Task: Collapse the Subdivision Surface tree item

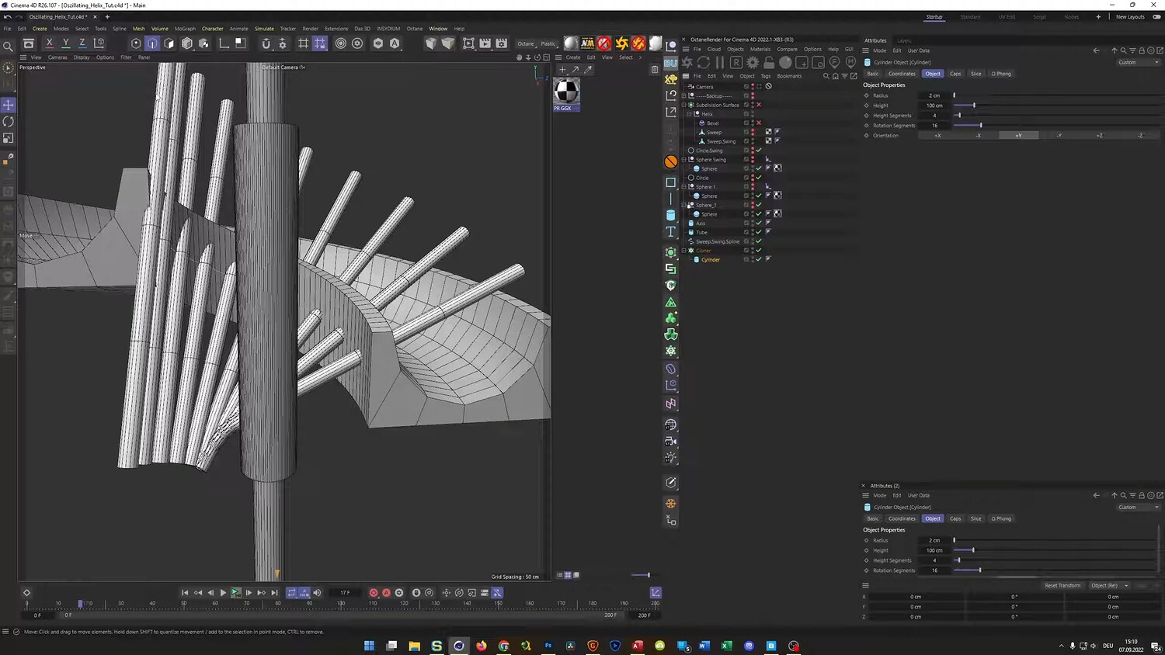Action: coord(684,105)
